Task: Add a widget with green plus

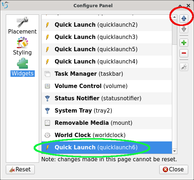Action: click(184, 43)
